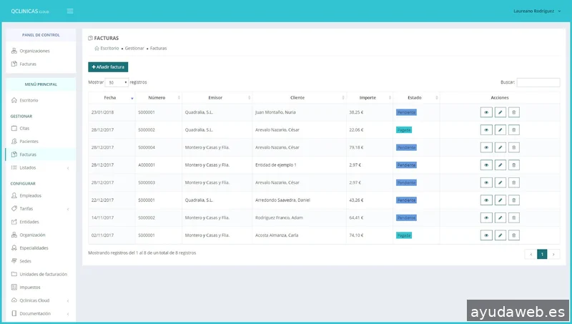
Task: Edit the 74,10 € invoice
Action: coord(500,235)
